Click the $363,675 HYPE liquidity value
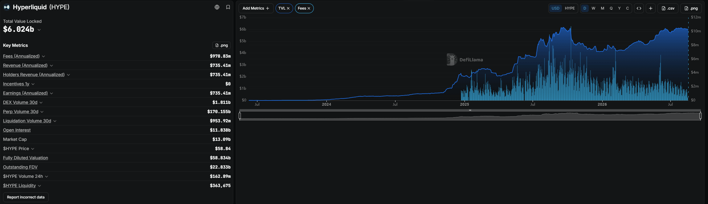Viewport: 708px width, 204px height. pos(220,186)
